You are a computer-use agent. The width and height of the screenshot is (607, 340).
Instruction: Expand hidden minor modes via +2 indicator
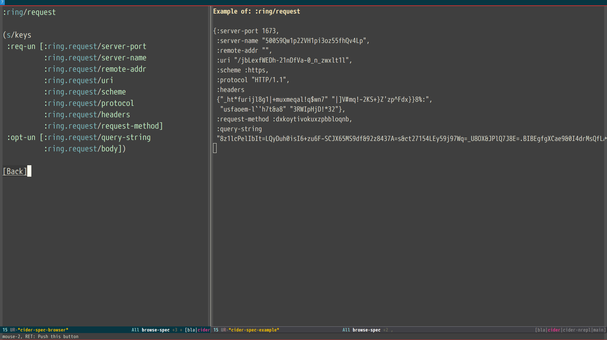point(386,330)
